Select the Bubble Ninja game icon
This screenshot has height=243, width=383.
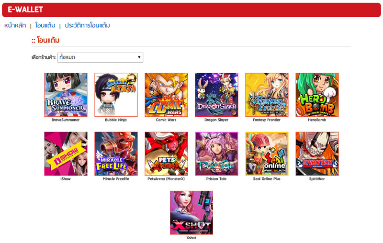[116, 95]
